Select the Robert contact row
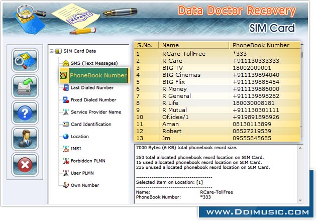Viewport: 317px width, 221px height. tap(218, 131)
